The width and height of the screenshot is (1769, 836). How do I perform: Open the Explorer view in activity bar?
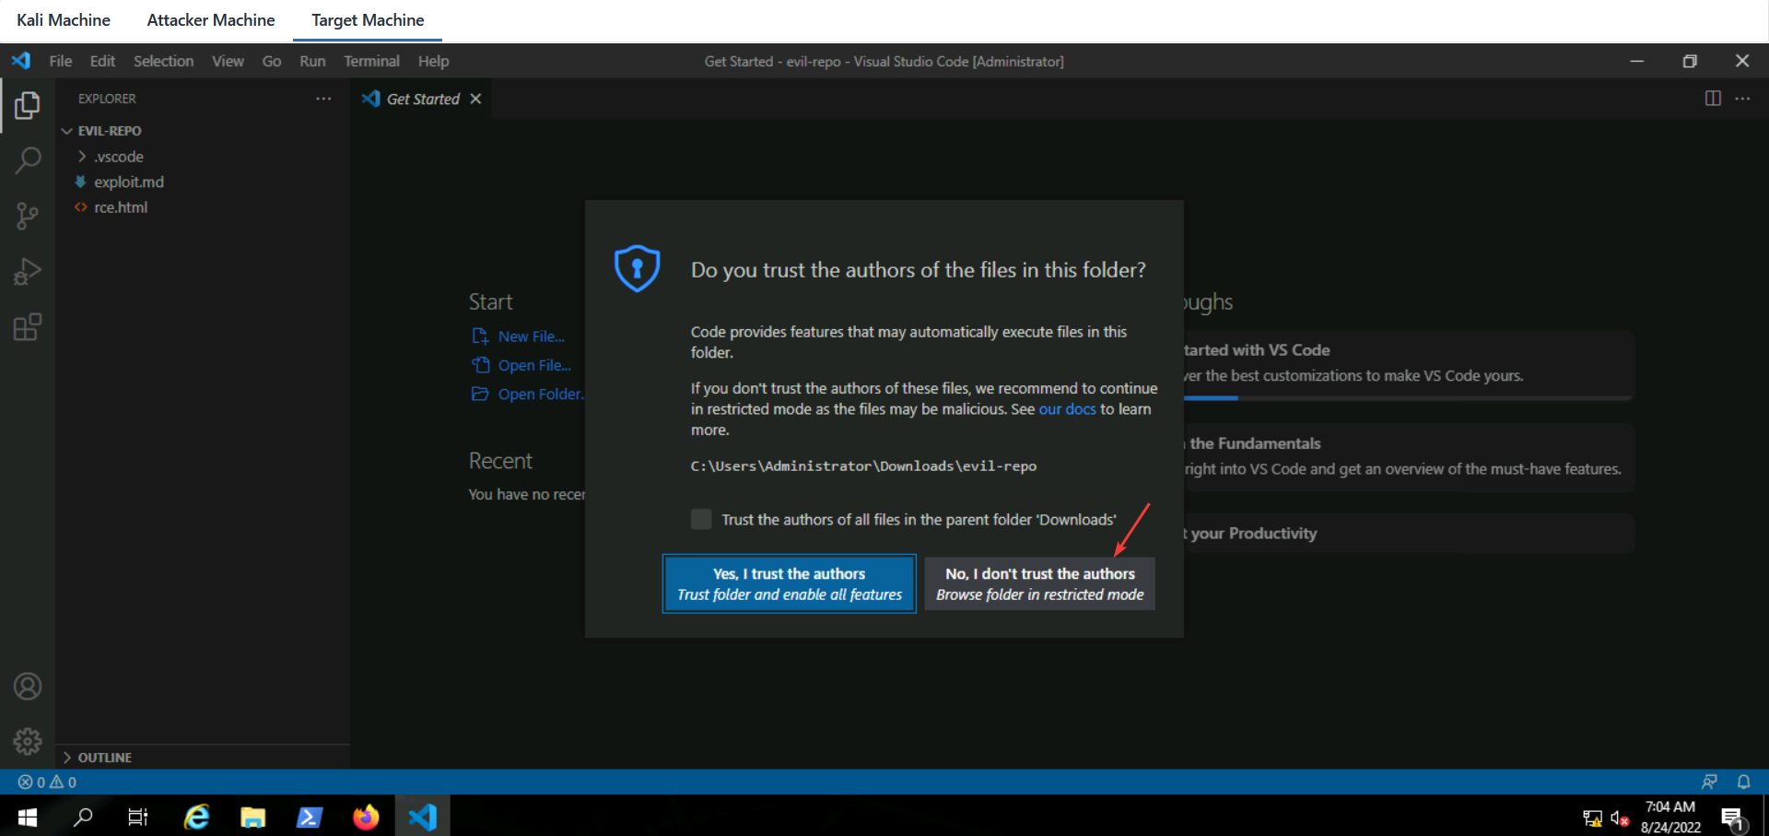tap(28, 105)
